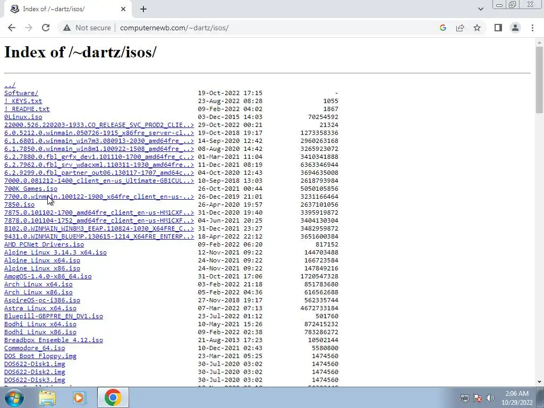Open the Chrome three-dot menu
Image resolution: width=544 pixels, height=408 pixels.
532,28
